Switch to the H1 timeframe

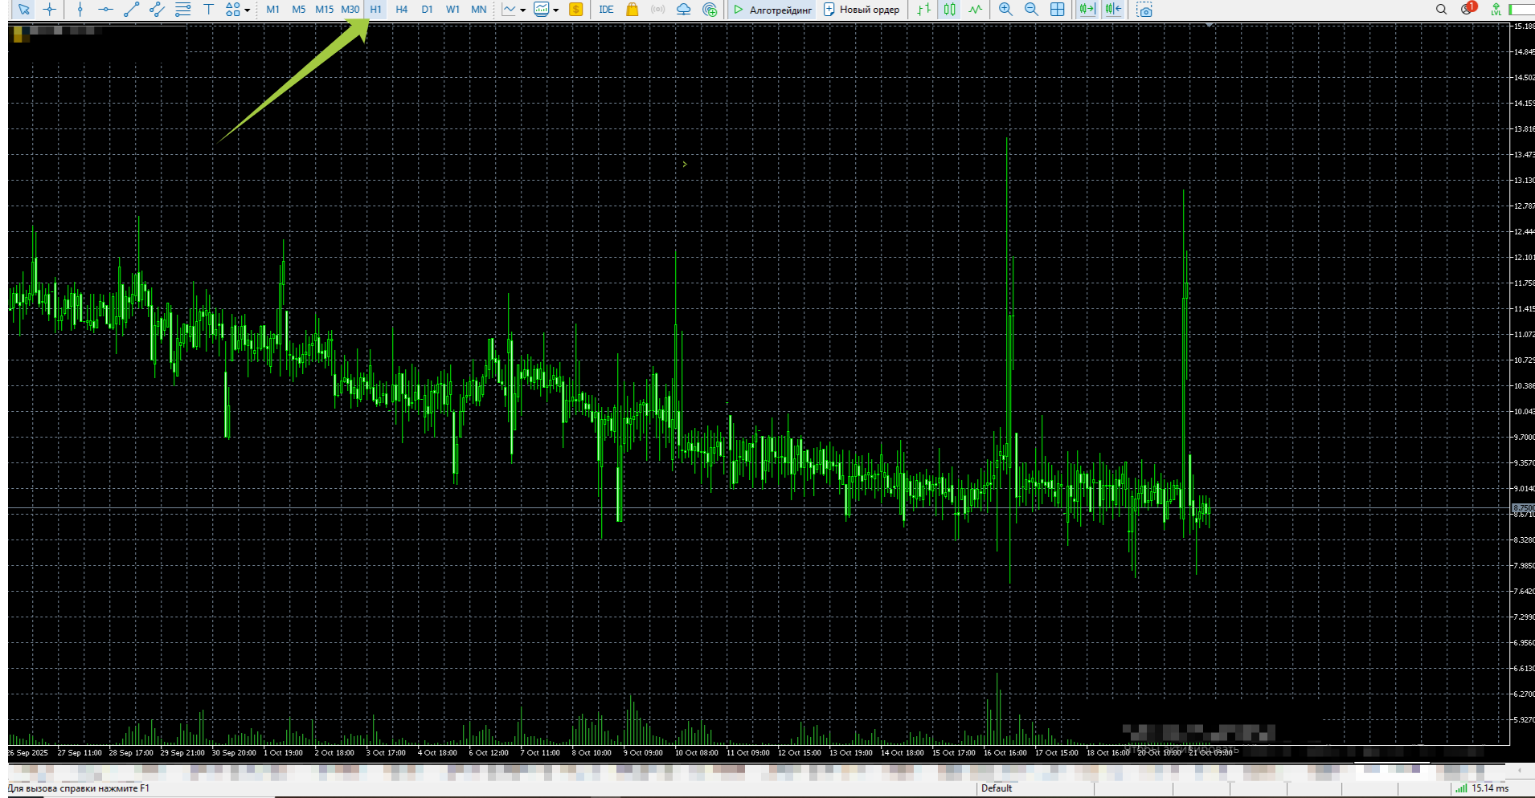point(376,10)
